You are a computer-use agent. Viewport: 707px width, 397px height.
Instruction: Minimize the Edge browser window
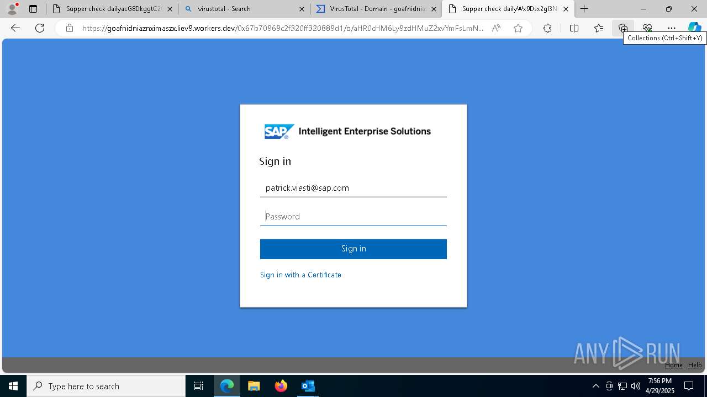(643, 9)
